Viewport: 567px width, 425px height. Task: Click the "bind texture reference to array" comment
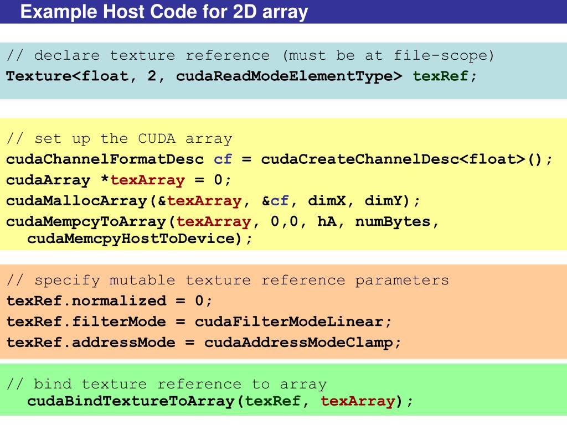pyautogui.click(x=166, y=384)
